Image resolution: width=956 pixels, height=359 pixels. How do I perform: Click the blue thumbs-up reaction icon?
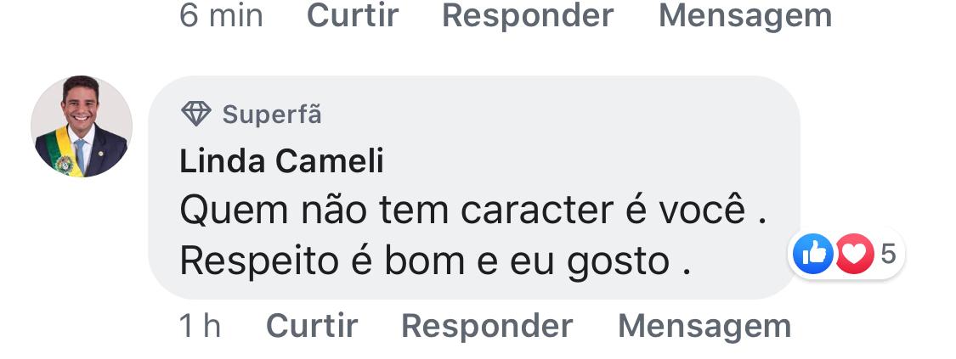coord(812,254)
